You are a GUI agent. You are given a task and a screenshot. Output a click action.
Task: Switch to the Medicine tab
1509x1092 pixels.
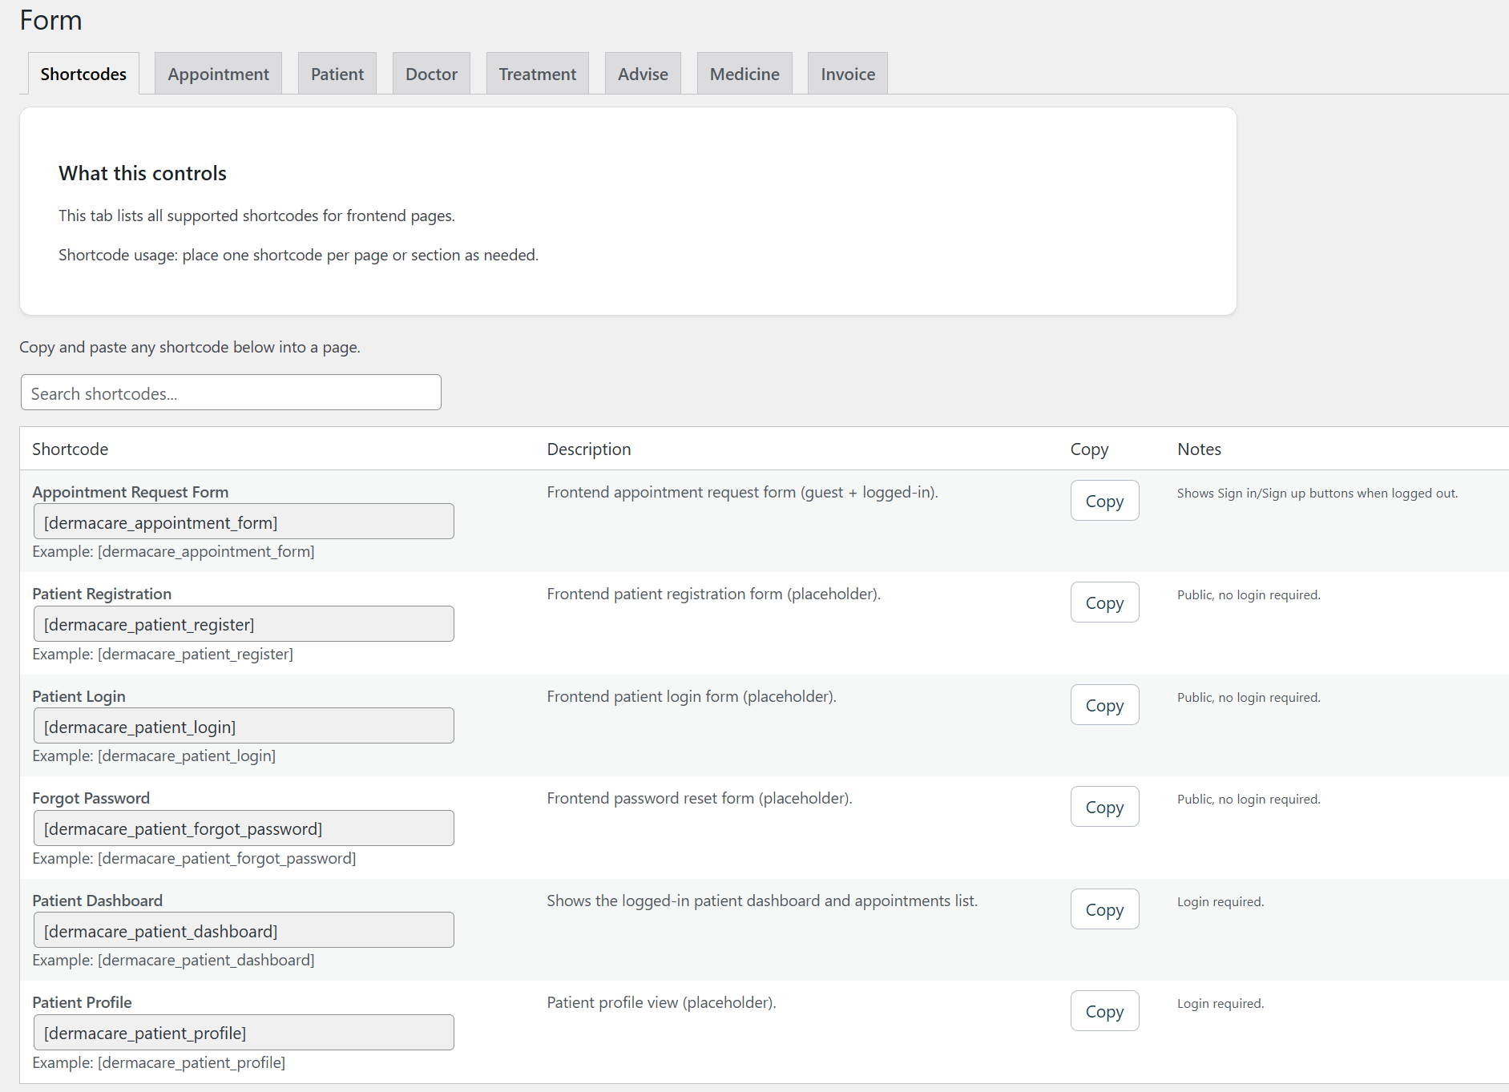pos(744,74)
